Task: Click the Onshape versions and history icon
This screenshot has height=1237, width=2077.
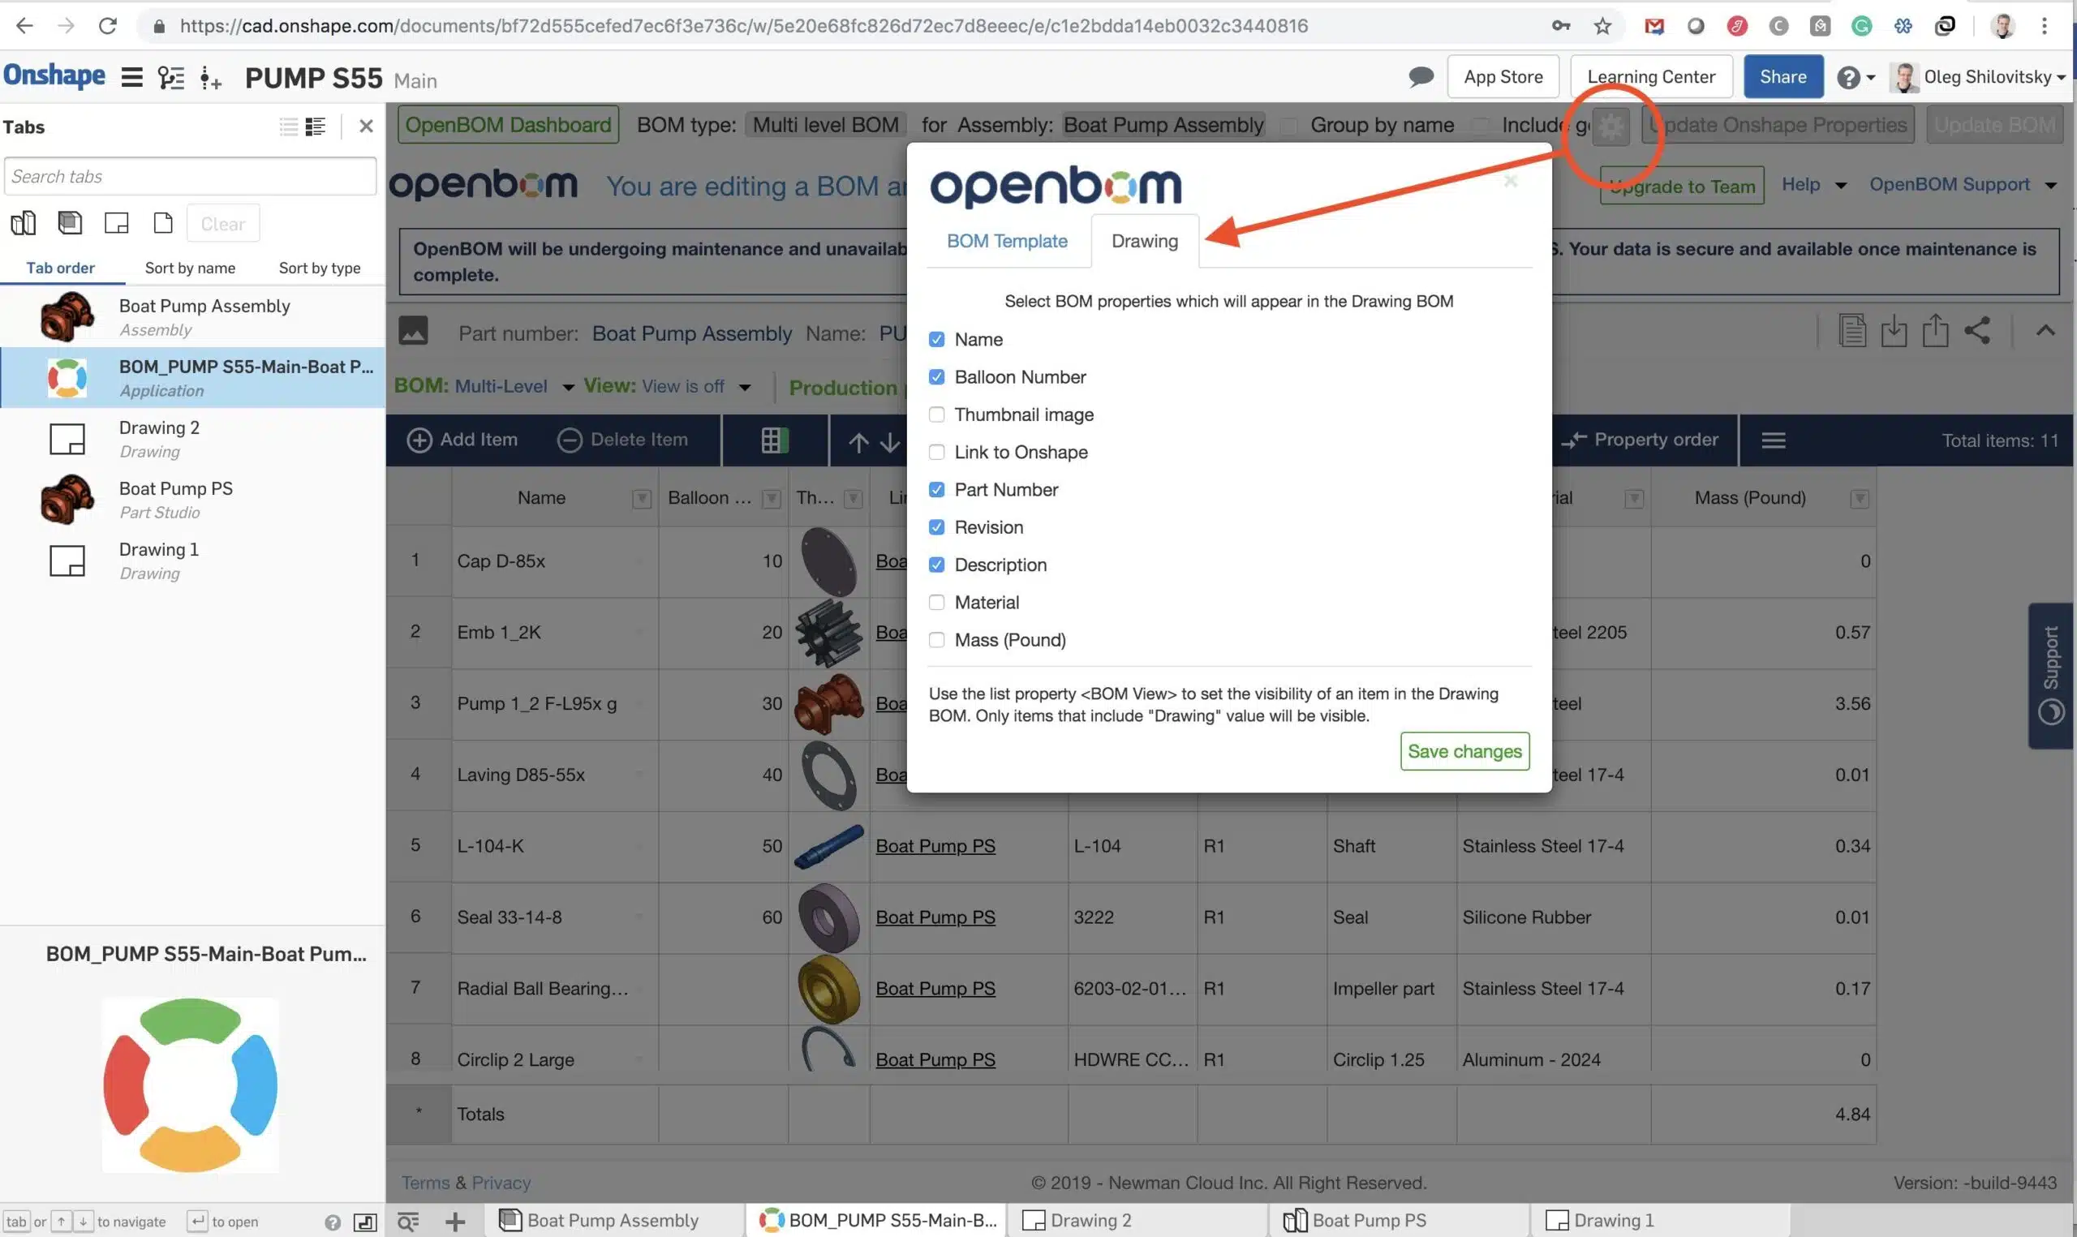Action: pyautogui.click(x=171, y=78)
